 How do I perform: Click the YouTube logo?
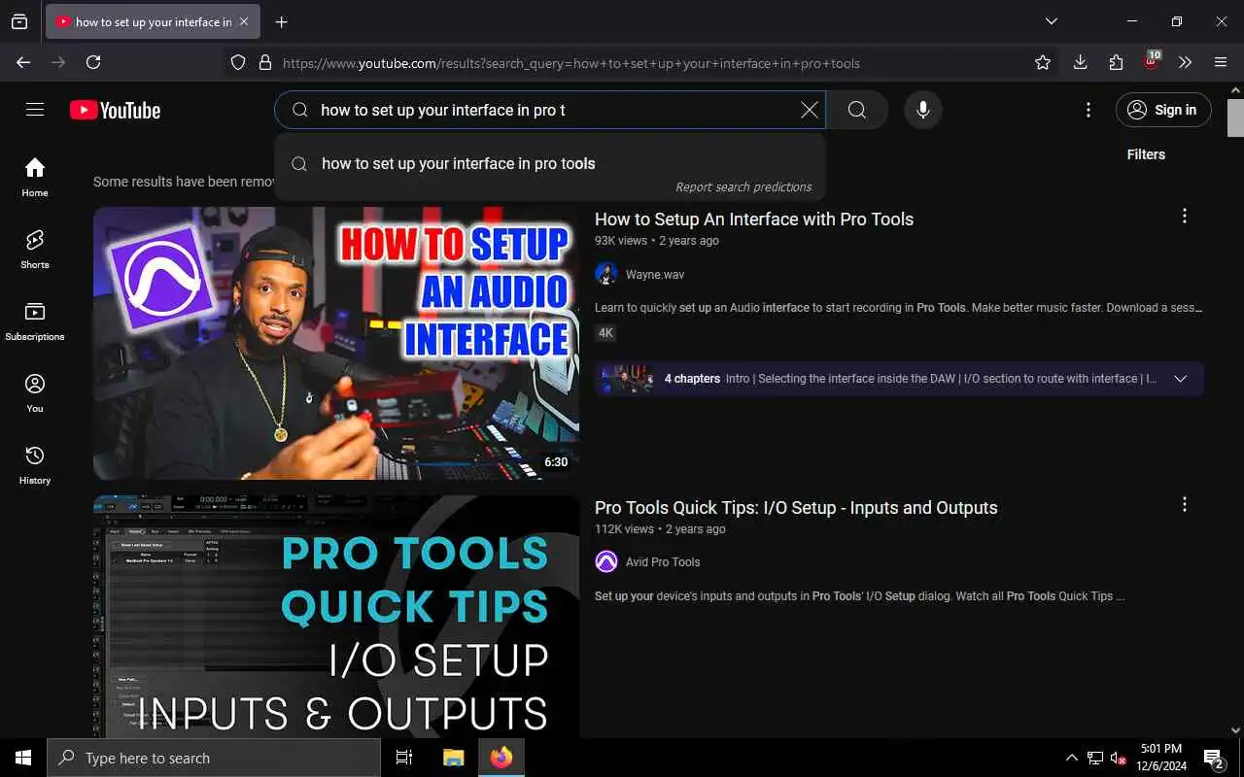(x=115, y=110)
